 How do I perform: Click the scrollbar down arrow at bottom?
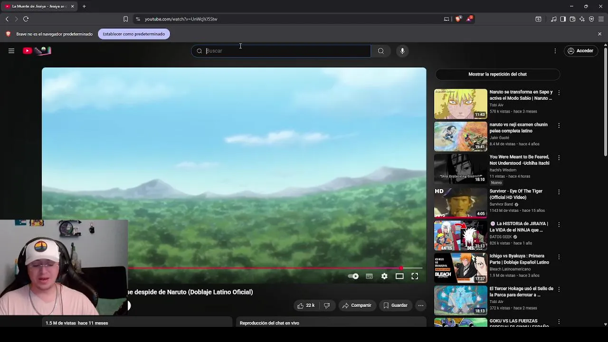tap(606, 324)
